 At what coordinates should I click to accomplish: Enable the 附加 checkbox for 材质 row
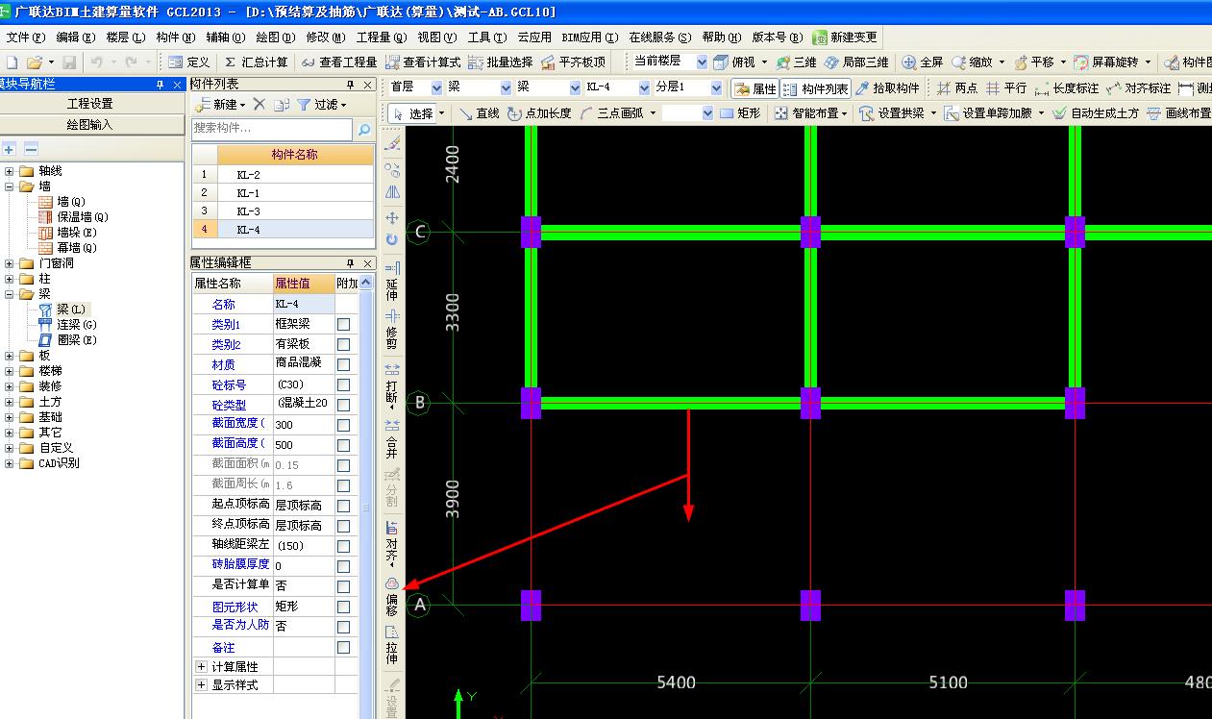[343, 365]
